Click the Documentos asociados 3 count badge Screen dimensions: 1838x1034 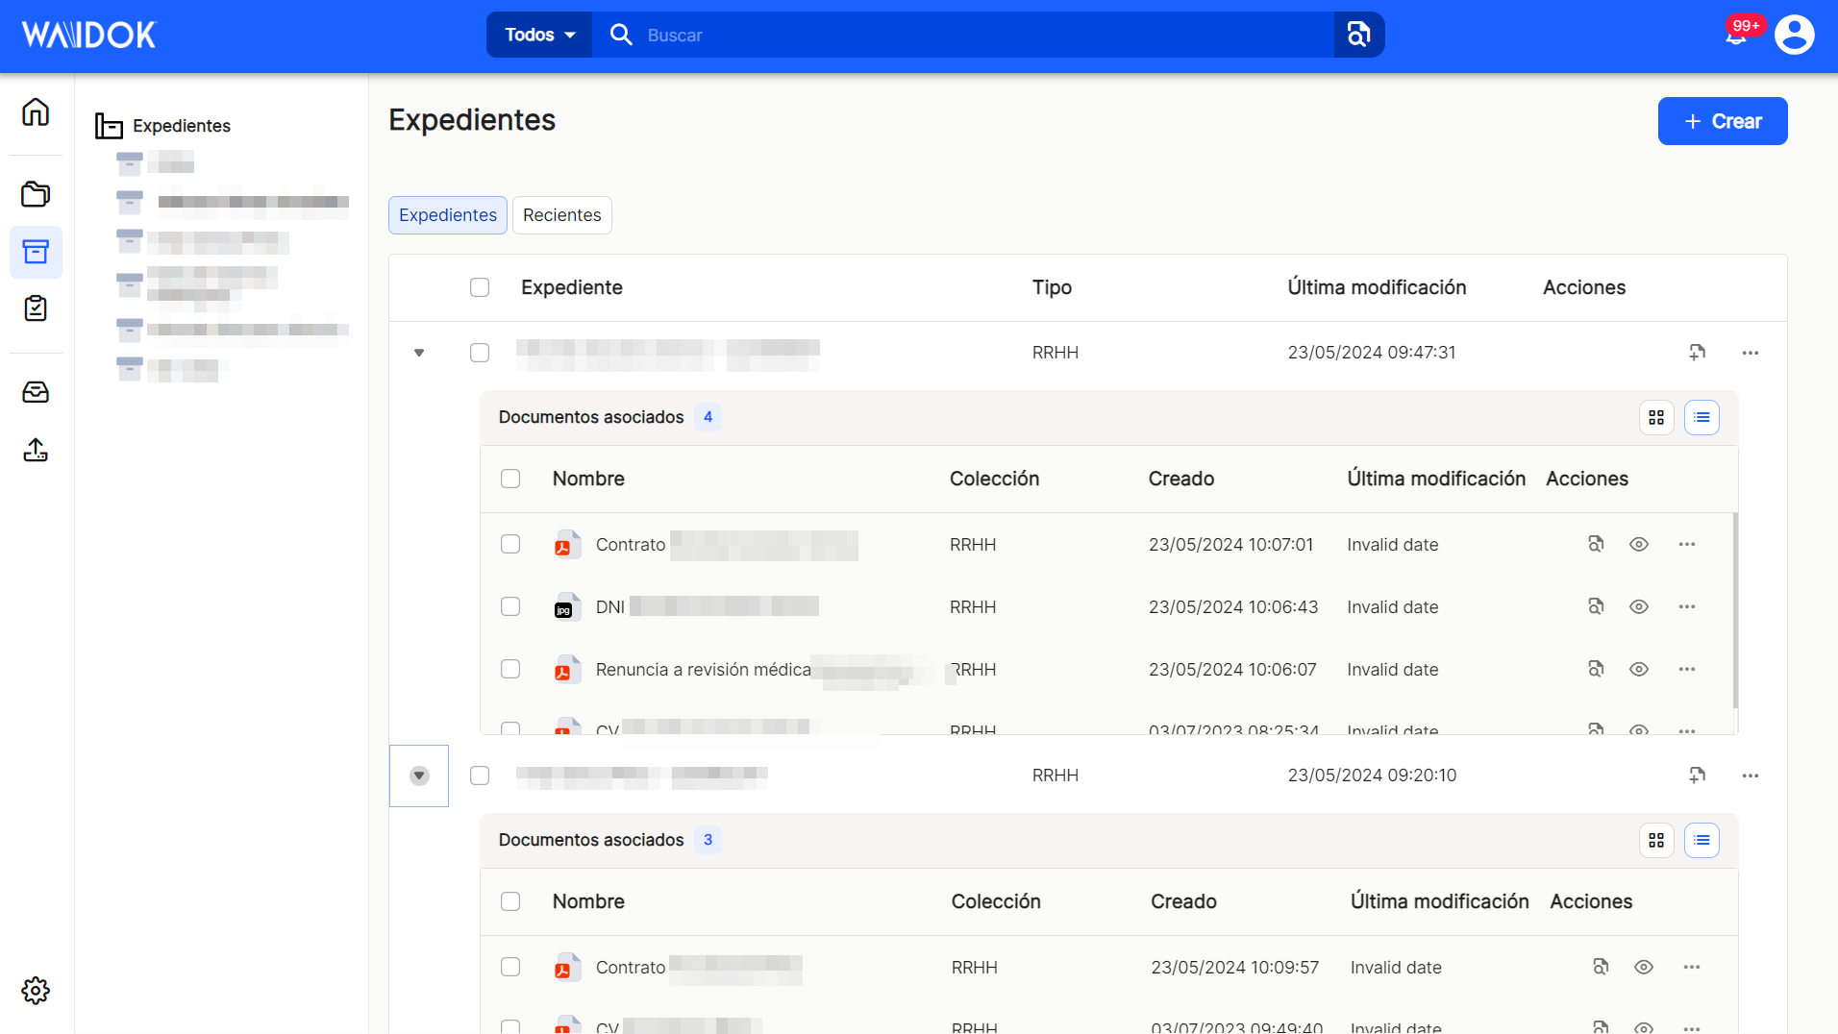click(x=708, y=840)
